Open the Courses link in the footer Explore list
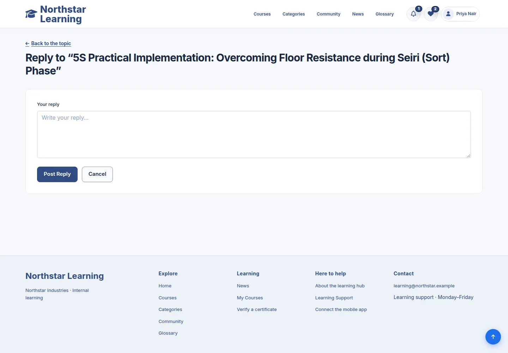508x353 pixels. pos(168,298)
